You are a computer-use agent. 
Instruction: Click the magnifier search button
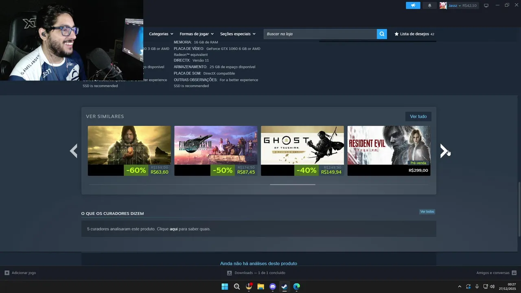pos(382,34)
